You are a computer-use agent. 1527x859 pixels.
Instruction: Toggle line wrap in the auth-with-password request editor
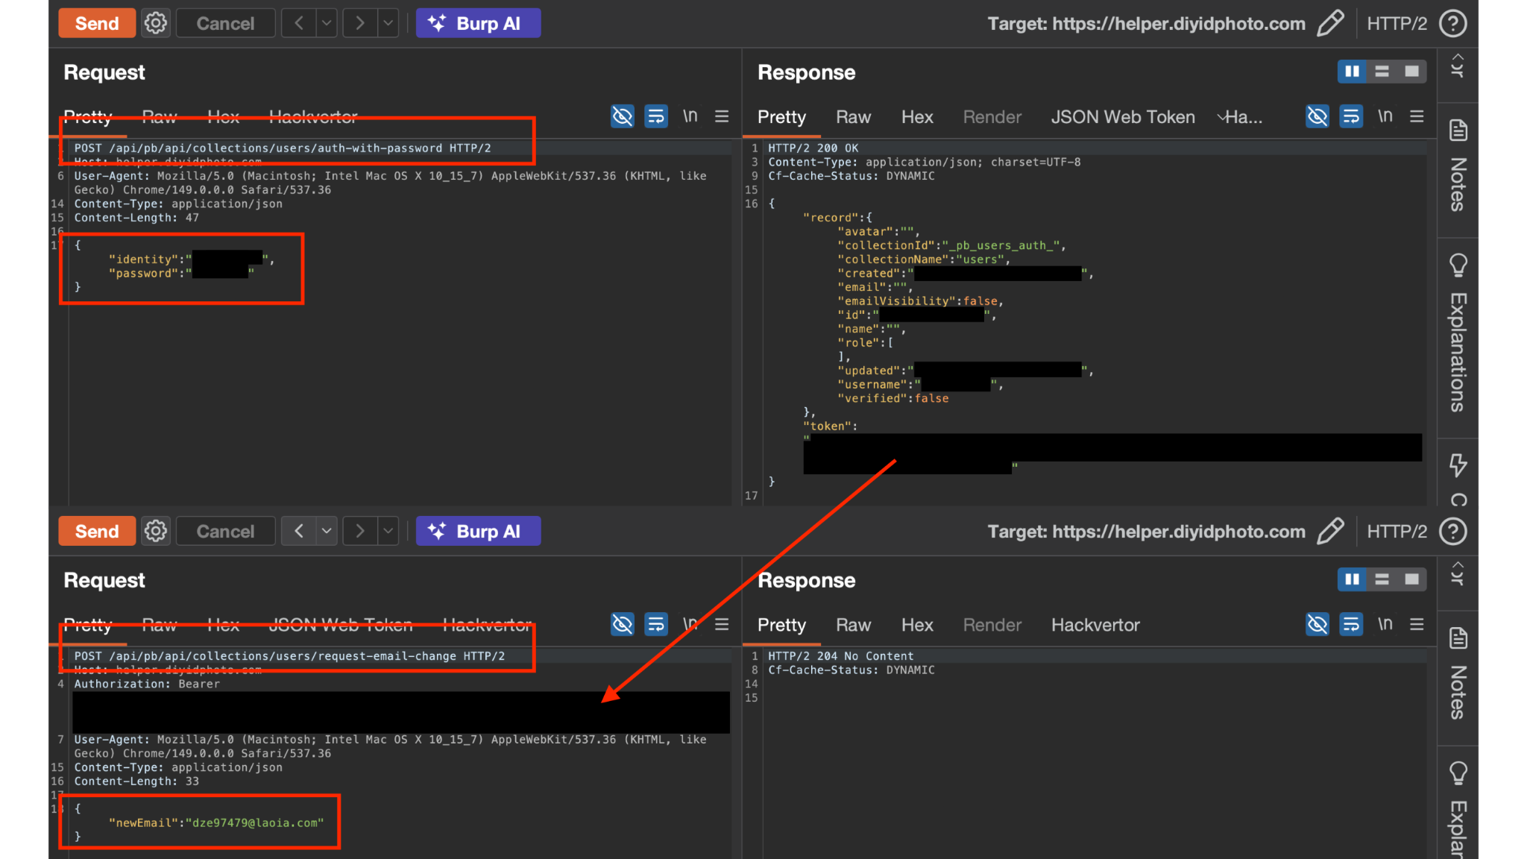click(x=656, y=116)
